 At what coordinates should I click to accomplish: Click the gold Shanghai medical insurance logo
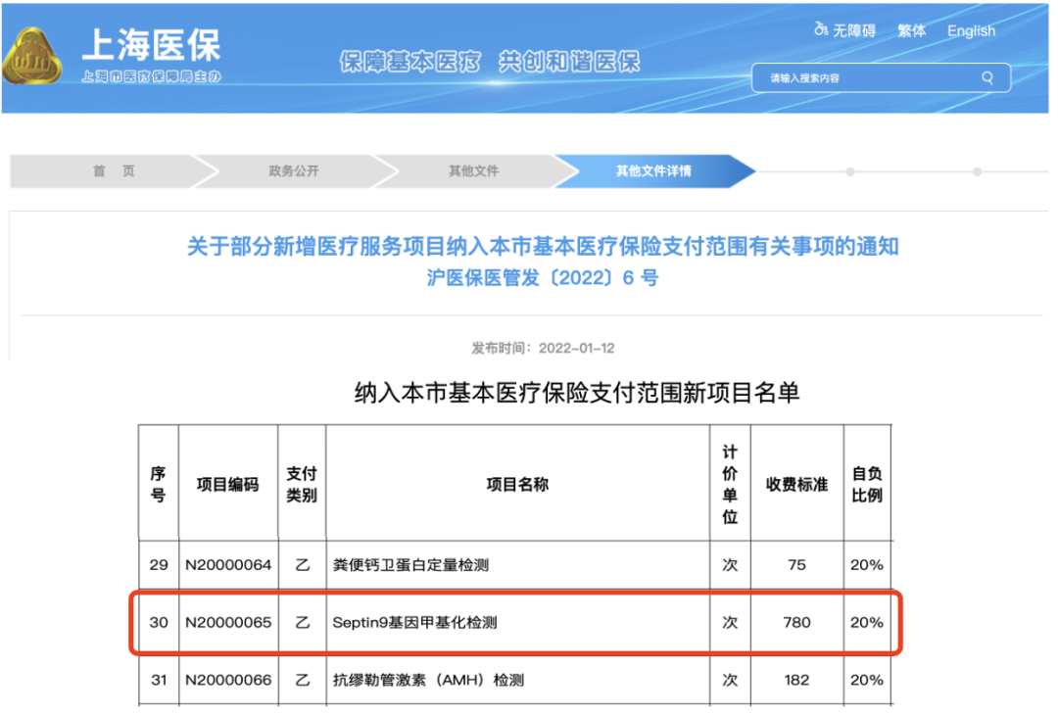click(x=32, y=59)
